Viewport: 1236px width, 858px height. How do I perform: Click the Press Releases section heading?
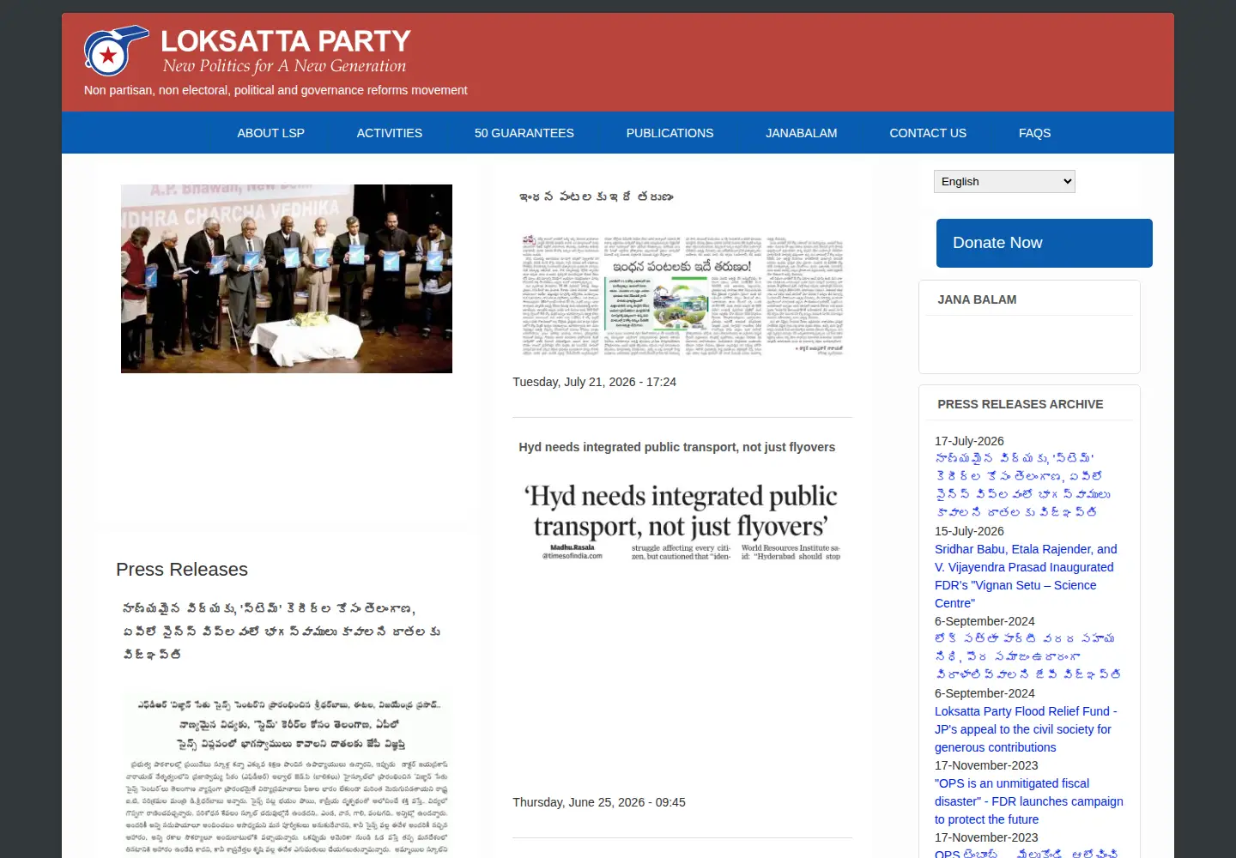point(182,570)
